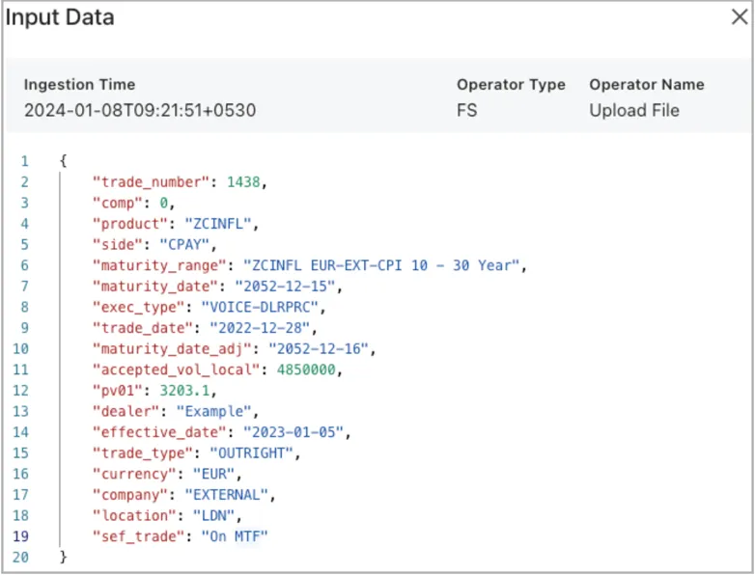Viewport: 755px width, 575px height.
Task: Click the "comp" key
Action: [118, 203]
